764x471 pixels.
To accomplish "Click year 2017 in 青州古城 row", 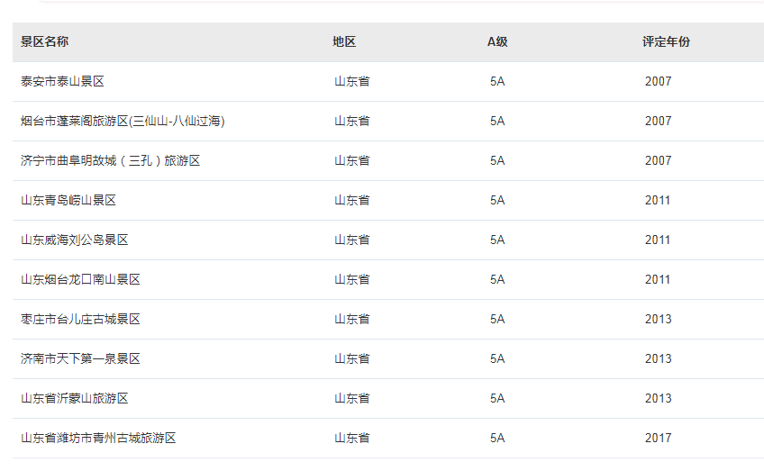I will (659, 439).
